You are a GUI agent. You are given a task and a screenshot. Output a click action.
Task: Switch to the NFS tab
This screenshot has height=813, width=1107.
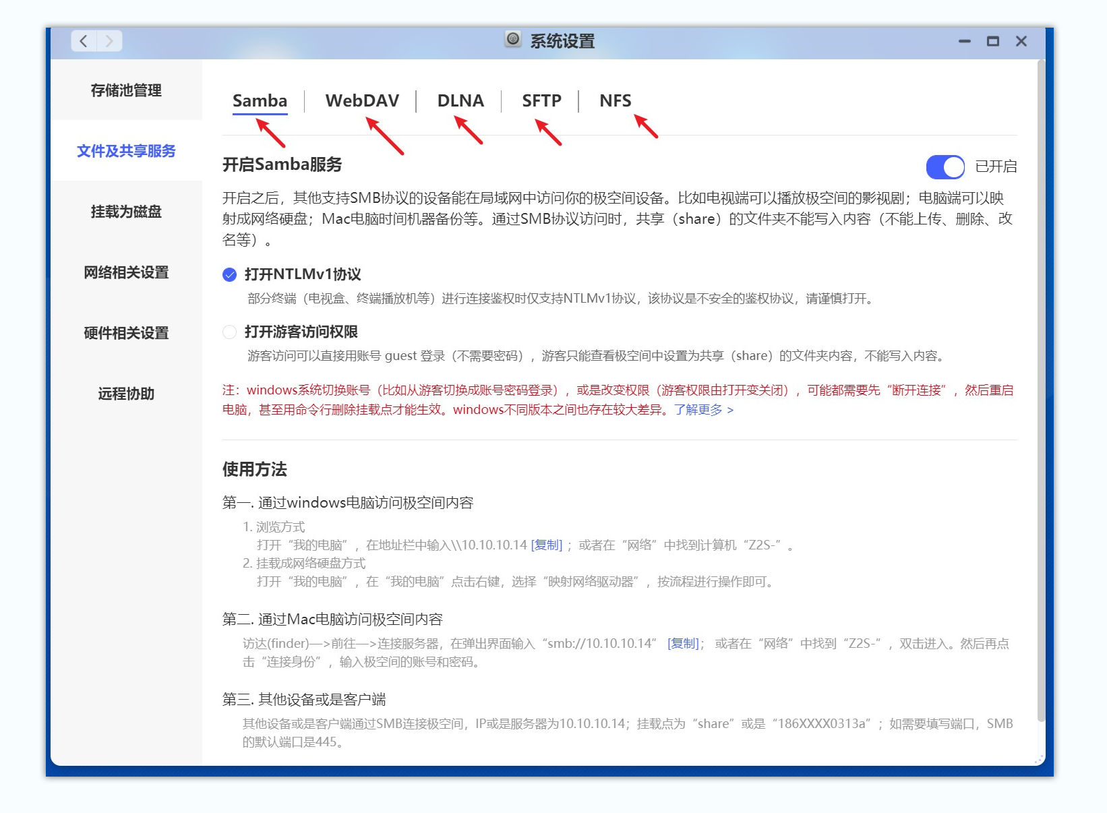(x=616, y=100)
